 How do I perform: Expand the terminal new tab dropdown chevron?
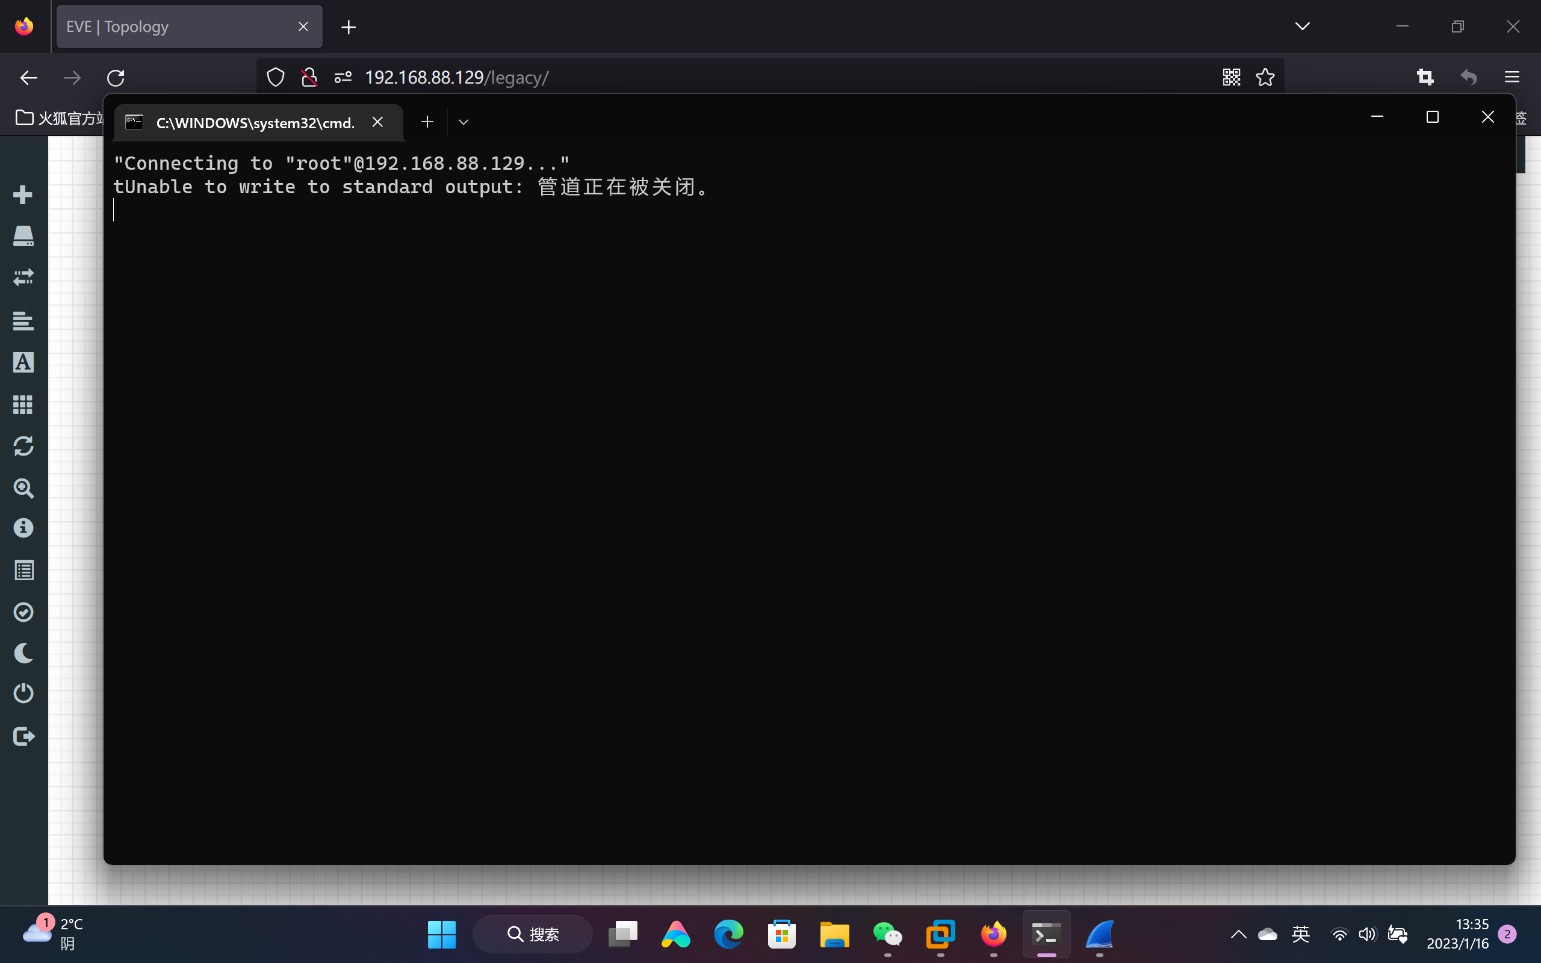463,122
